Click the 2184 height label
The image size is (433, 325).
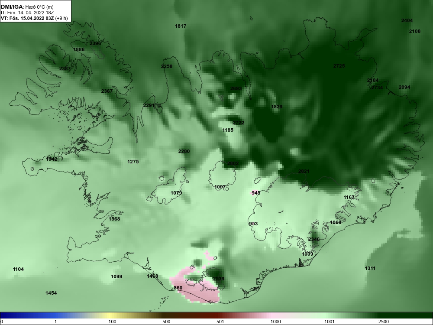click(373, 80)
